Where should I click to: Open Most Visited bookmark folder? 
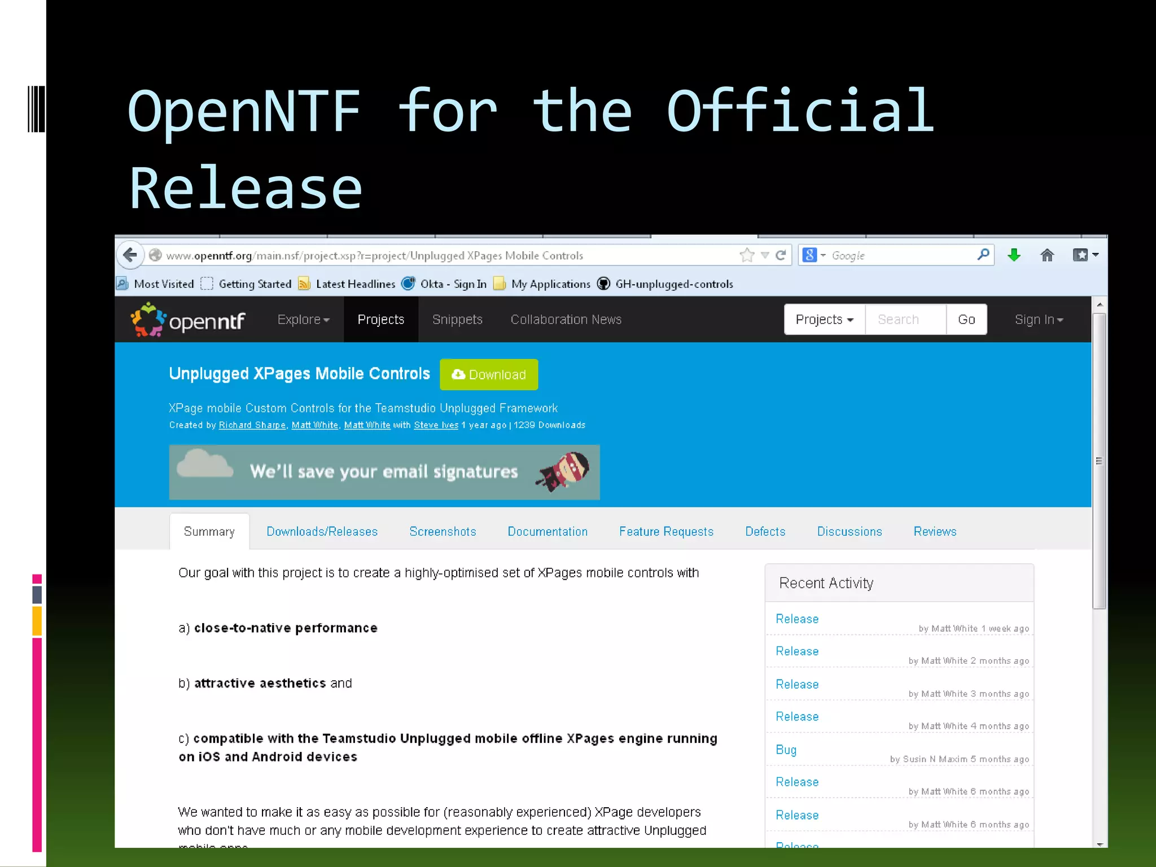pyautogui.click(x=155, y=284)
